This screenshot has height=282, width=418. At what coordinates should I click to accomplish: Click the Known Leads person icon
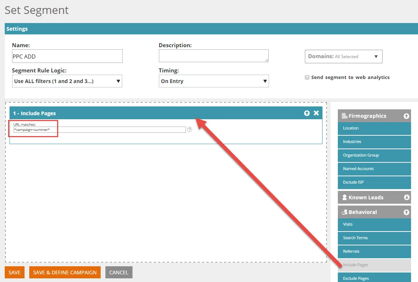(344, 197)
